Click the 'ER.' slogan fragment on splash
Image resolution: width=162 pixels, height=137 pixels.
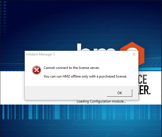pyautogui.click(x=144, y=90)
